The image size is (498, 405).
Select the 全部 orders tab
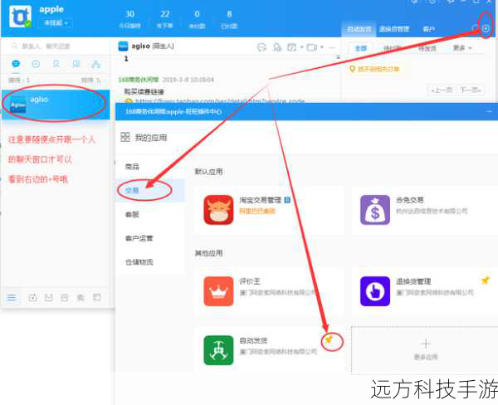tap(360, 48)
